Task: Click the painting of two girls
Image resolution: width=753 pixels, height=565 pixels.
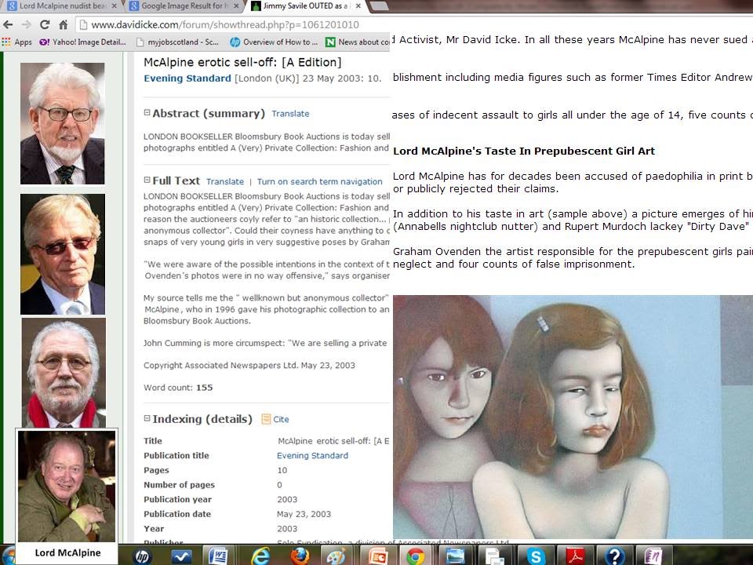Action: pos(573,417)
